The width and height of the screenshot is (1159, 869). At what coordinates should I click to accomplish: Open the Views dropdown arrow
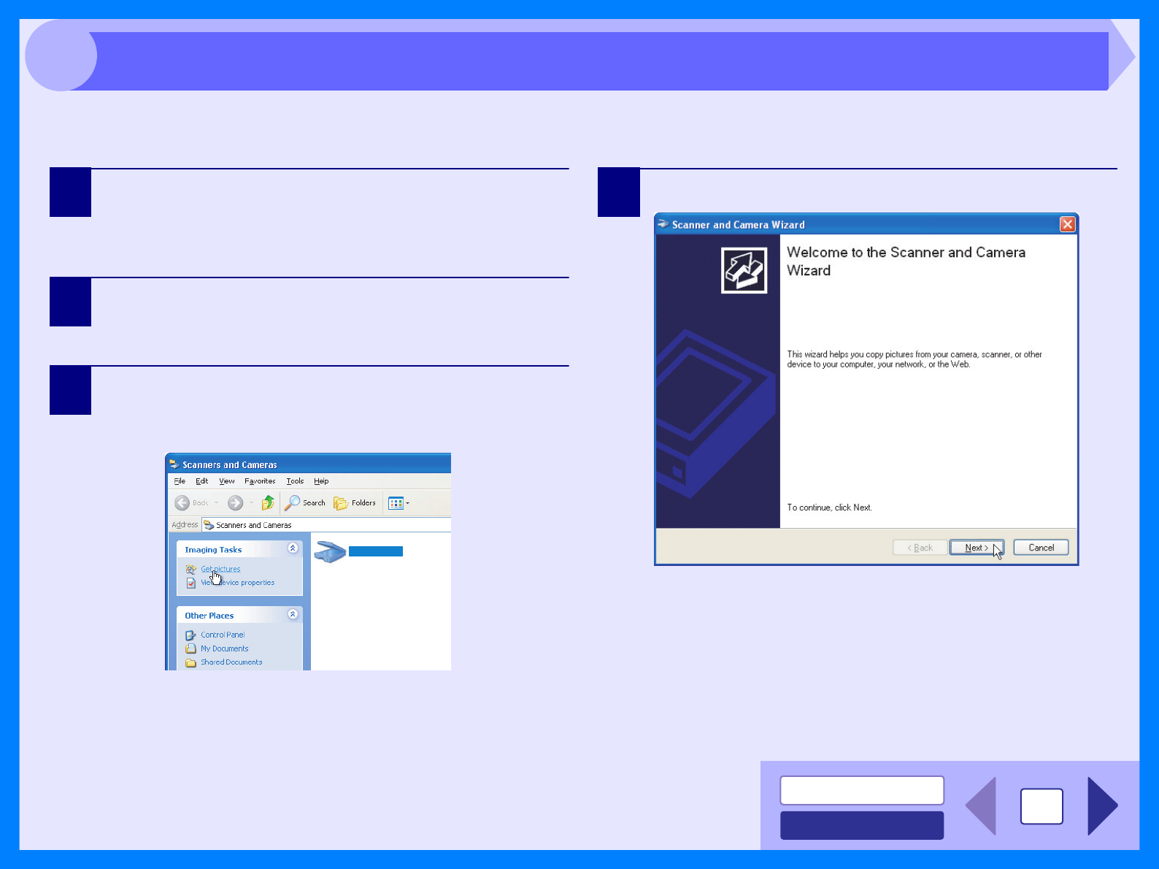click(x=408, y=503)
